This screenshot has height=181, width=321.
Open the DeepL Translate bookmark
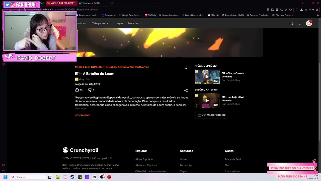(x=130, y=15)
